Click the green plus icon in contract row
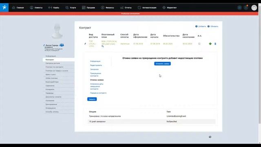 (210, 44)
